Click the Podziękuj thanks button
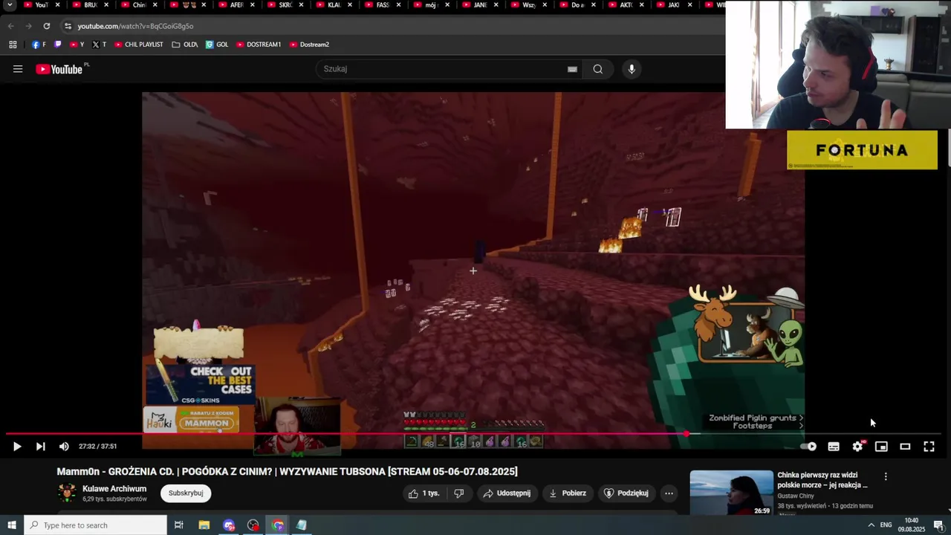951x535 pixels. point(626,493)
